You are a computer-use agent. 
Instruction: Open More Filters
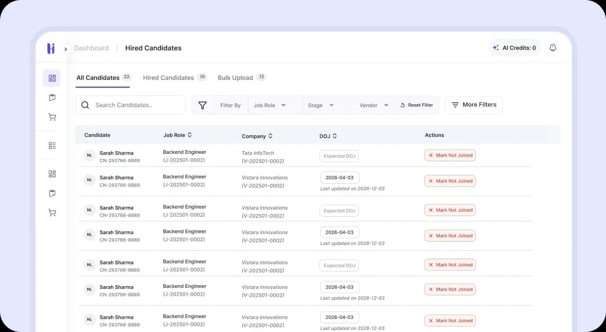click(x=474, y=105)
